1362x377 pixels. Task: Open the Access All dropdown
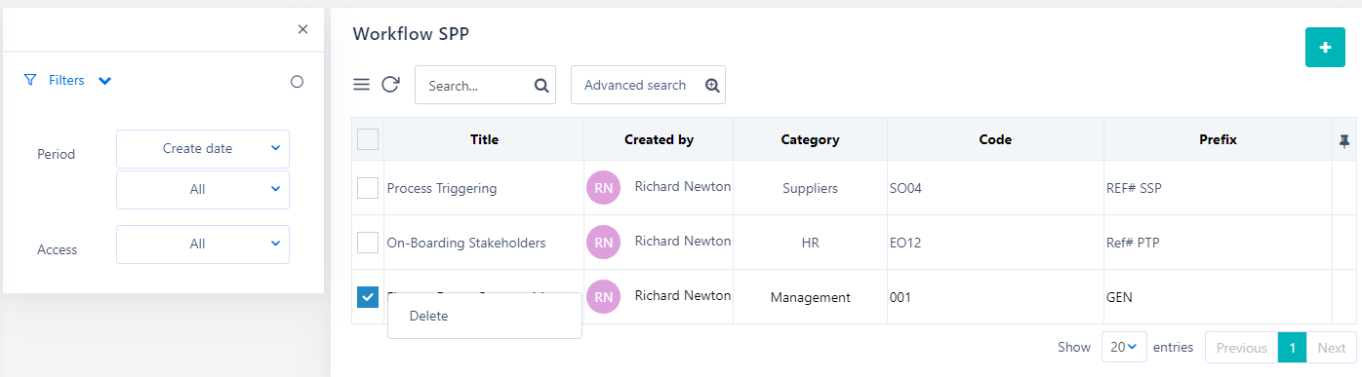click(x=203, y=245)
